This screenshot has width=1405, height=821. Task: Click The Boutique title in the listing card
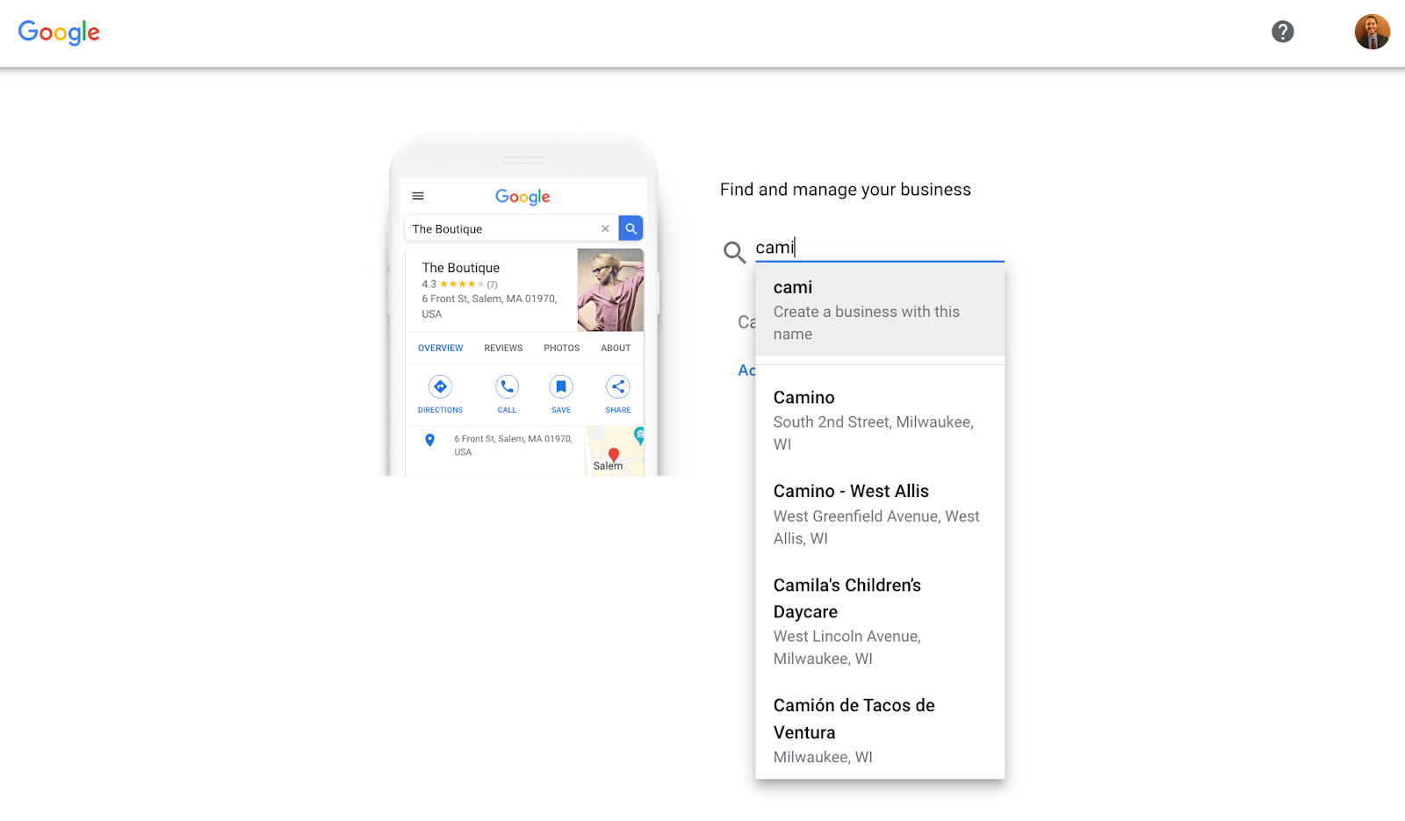click(460, 268)
